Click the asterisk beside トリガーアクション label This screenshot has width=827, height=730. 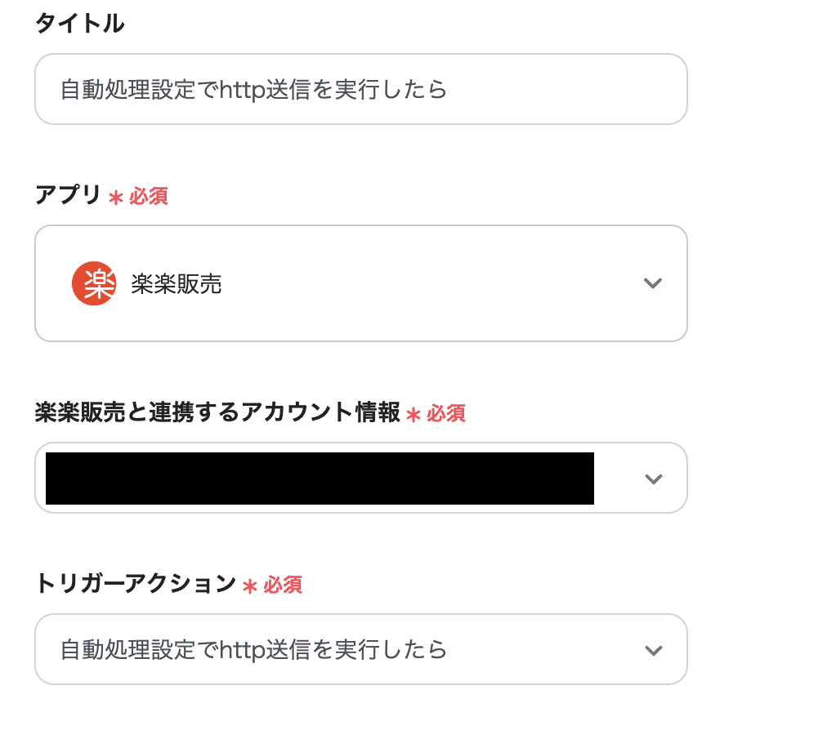click(250, 585)
